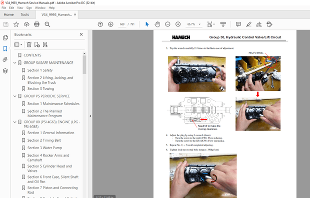
Task: Select GROUP SASAFE MAINTENANCE bookmark text
Action: 48,63
